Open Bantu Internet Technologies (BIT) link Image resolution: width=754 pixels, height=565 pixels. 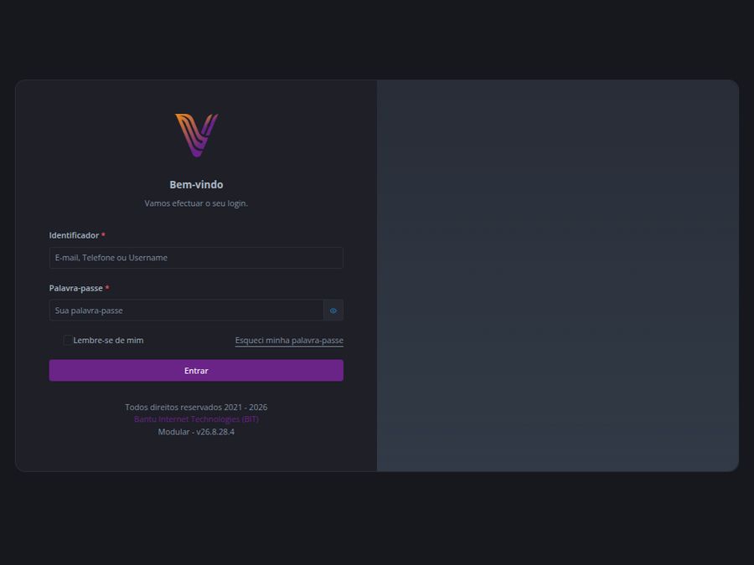(196, 419)
